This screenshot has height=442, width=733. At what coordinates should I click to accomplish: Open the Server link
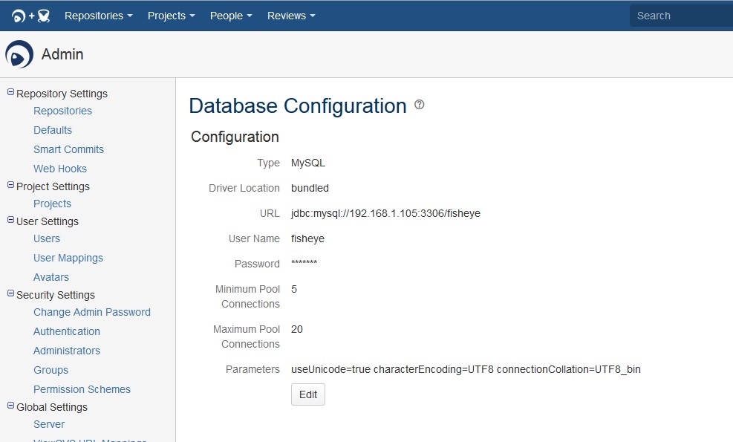(x=49, y=424)
